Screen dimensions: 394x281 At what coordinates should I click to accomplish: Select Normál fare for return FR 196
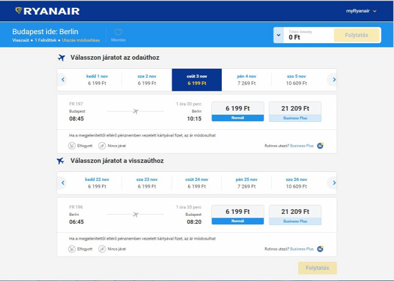pos(238,215)
